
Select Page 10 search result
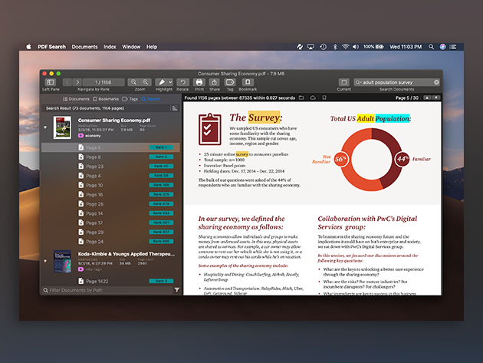point(110,185)
